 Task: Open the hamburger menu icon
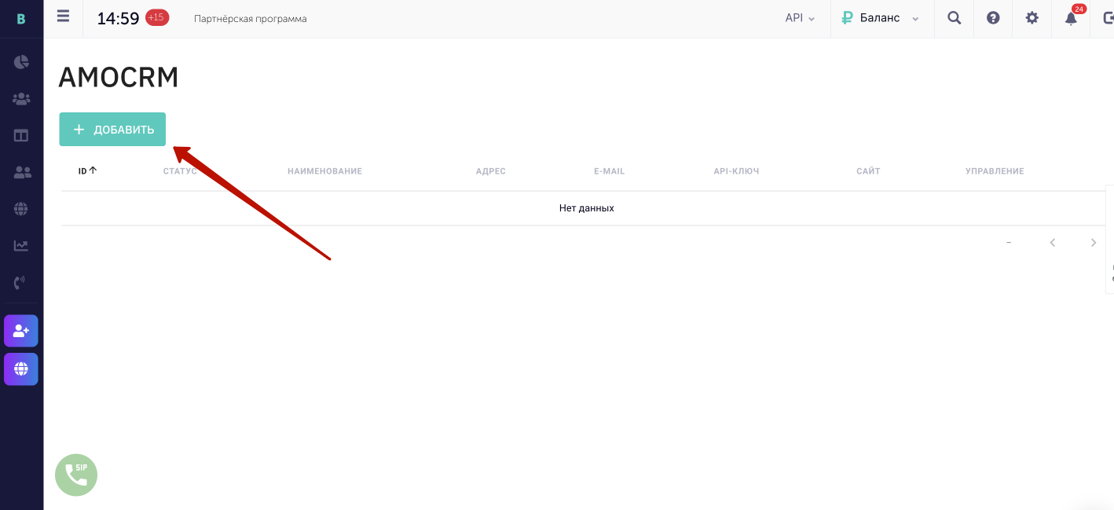pos(64,17)
